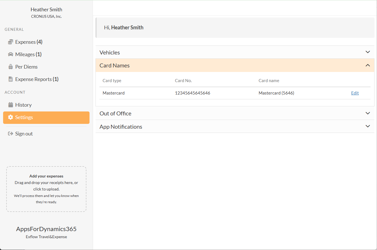377x250 pixels.
Task: Open the Mileages menu item
Action: (x=28, y=54)
